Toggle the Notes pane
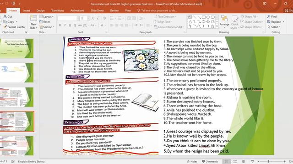This screenshot has height=164, width=293. point(192,162)
